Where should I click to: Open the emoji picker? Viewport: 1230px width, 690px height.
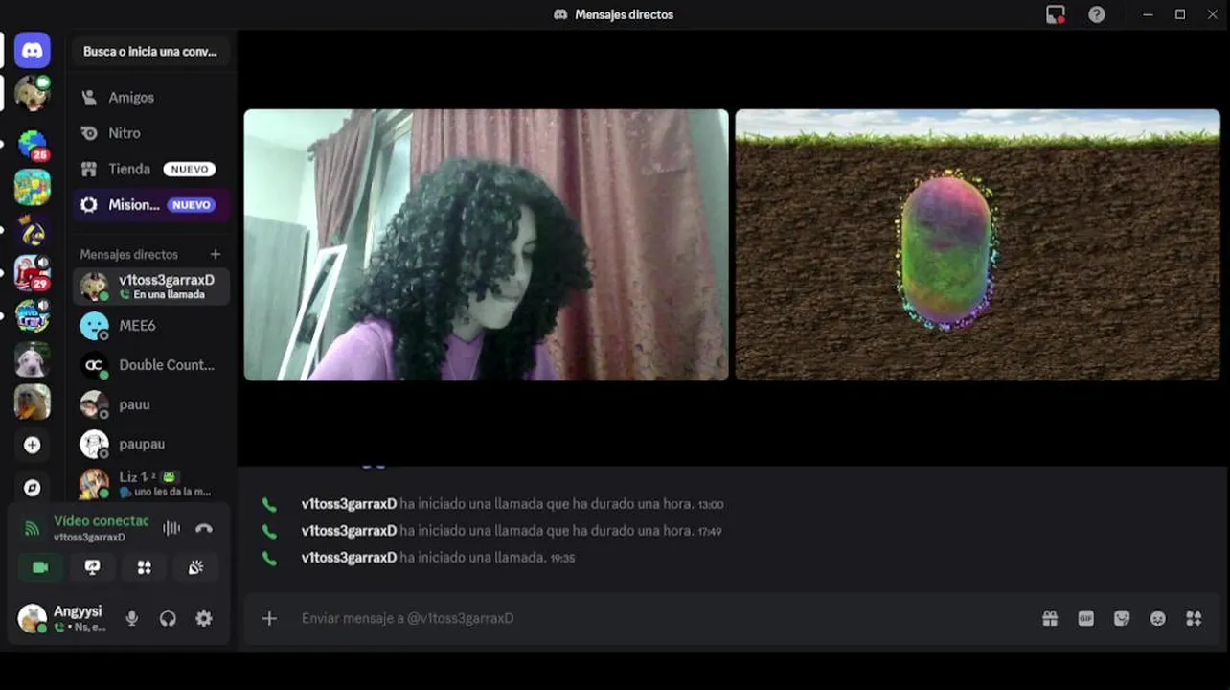point(1158,619)
